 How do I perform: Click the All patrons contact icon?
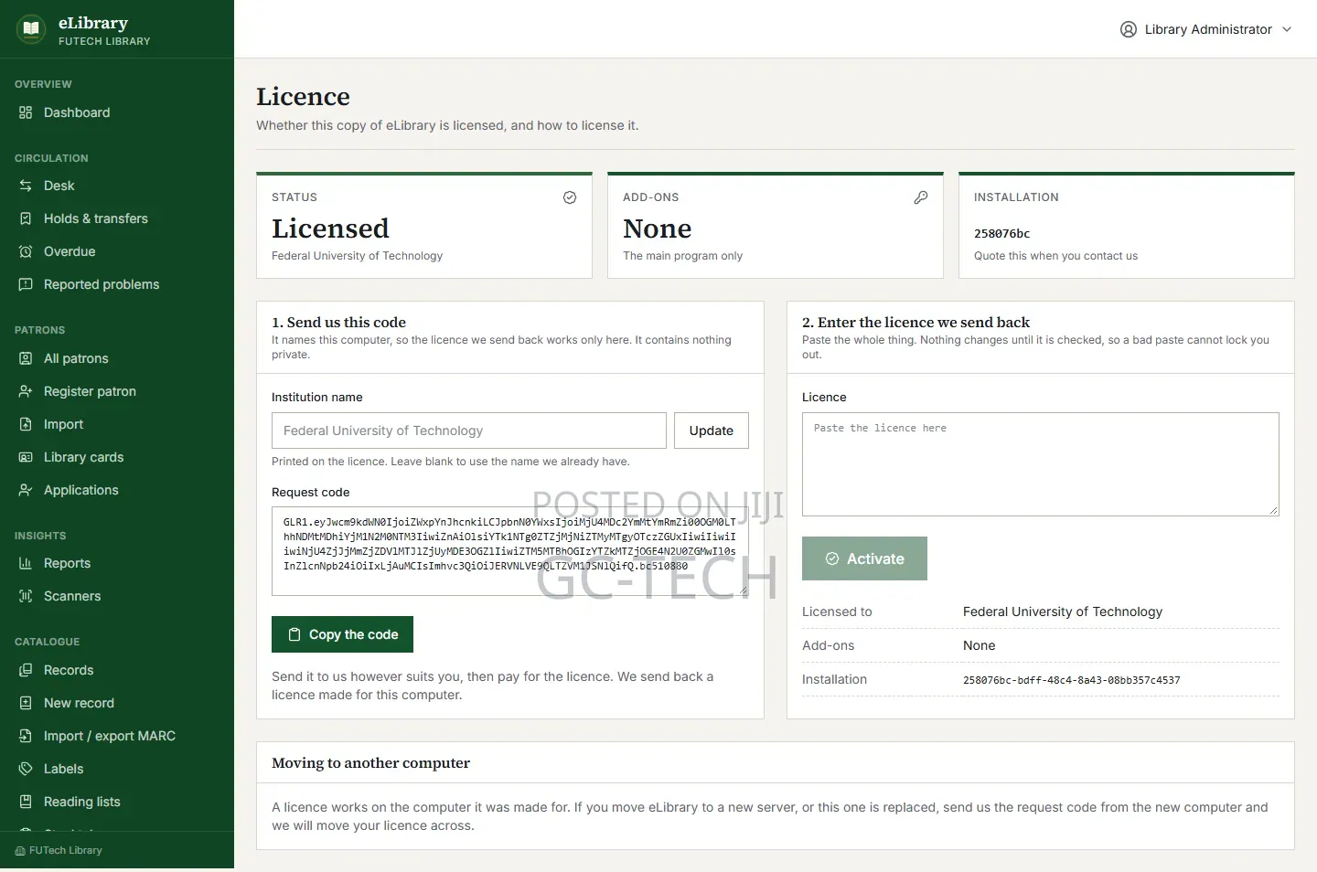[26, 358]
